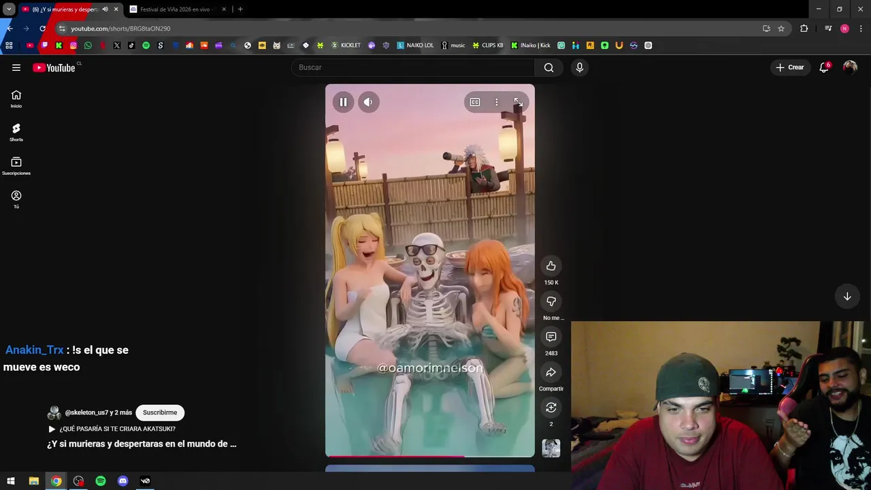
Task: Open the Chrome profile N avatar
Action: (x=844, y=29)
